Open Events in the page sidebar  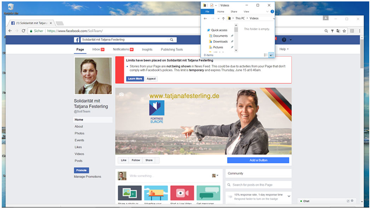point(79,140)
